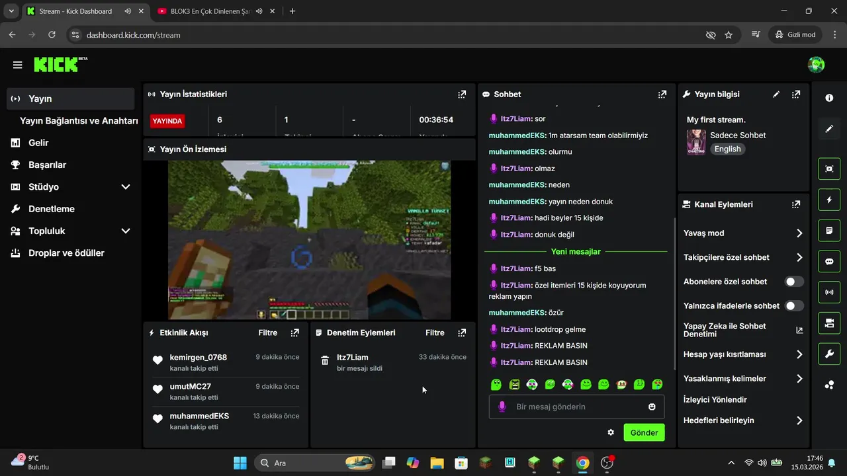This screenshot has width=847, height=476.
Task: Select Yayın in the left sidebar
Action: [71, 99]
